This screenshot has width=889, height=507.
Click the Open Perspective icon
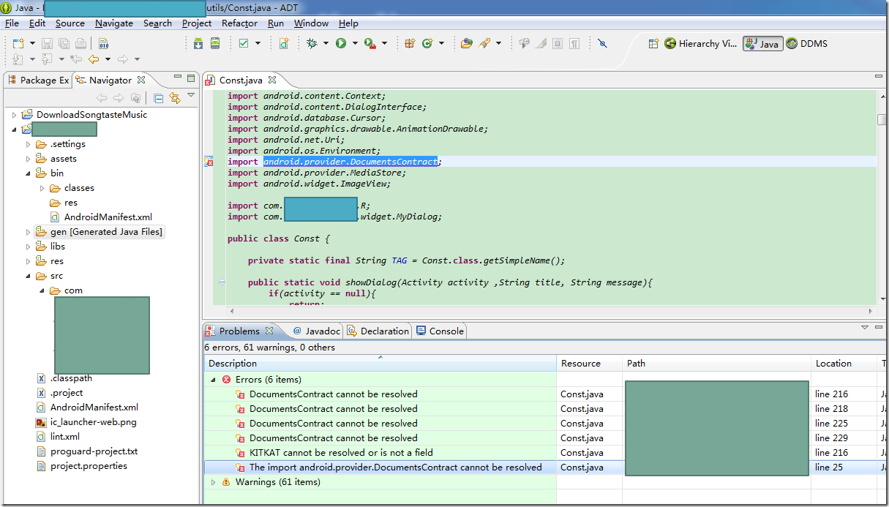tap(653, 44)
